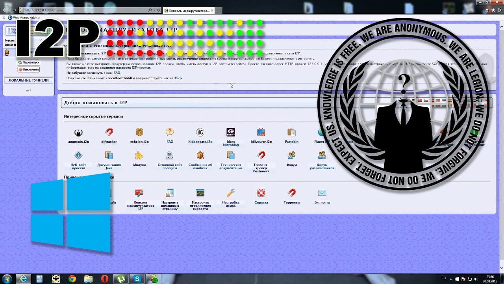Screen dimensions: 504x284
Task: Follow the FAQ link in welcome text
Action: 117,73
